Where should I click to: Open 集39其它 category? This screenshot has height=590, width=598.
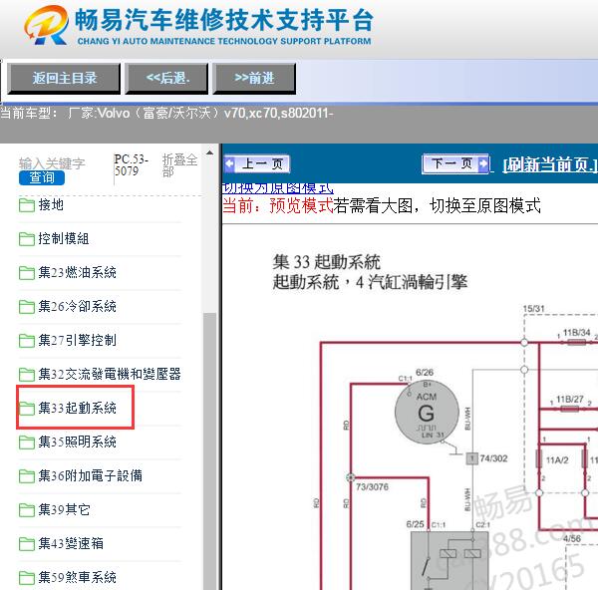64,510
